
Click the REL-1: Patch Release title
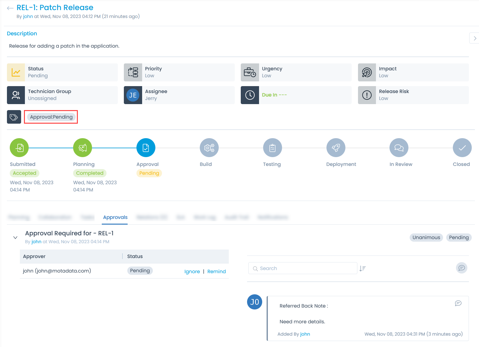coord(55,8)
